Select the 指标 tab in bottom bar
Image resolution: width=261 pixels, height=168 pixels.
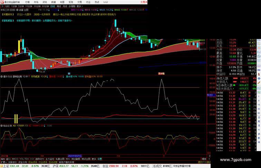(x=3, y=159)
